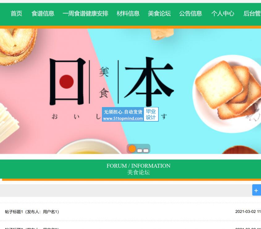Switch to the third carousel slide indicator

[x=146, y=151]
